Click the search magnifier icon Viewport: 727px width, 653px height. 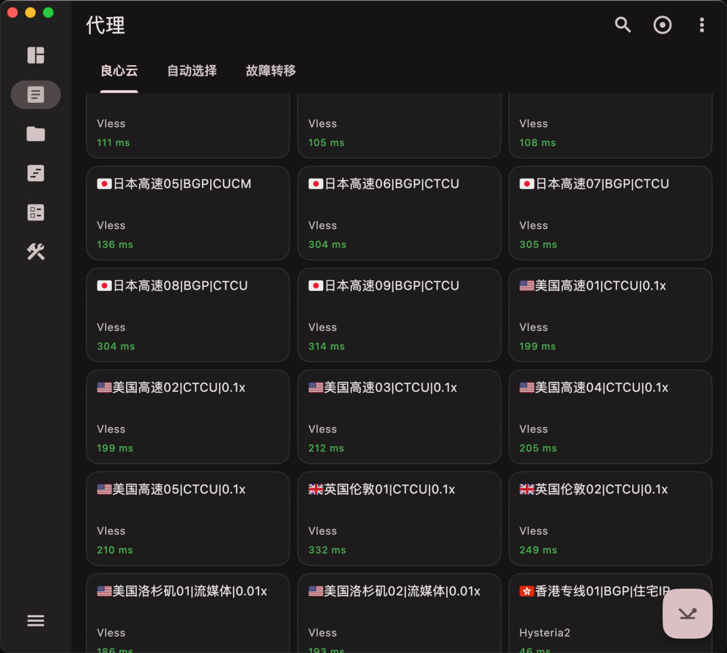[x=623, y=25]
